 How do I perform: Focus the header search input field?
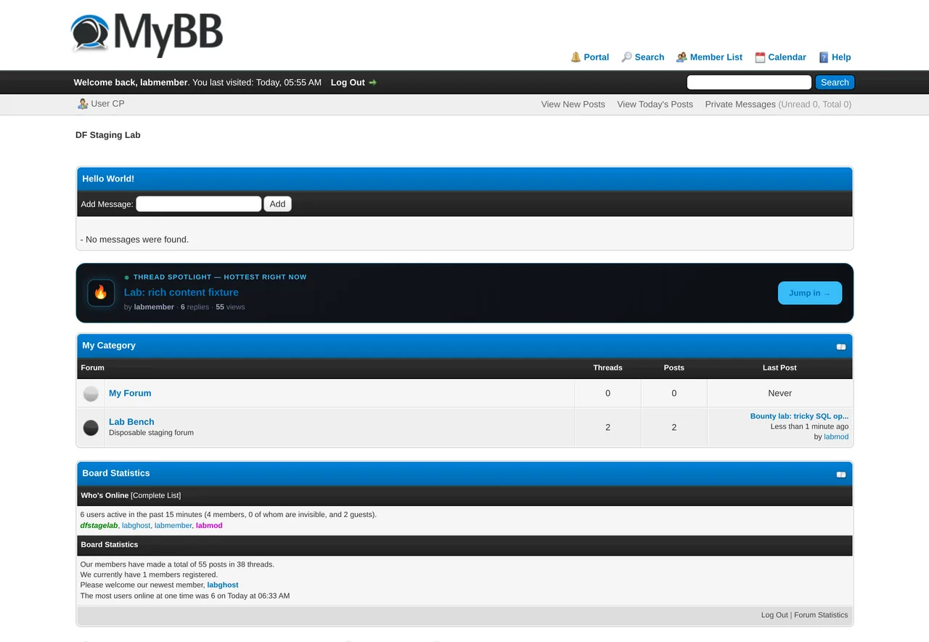tap(749, 83)
